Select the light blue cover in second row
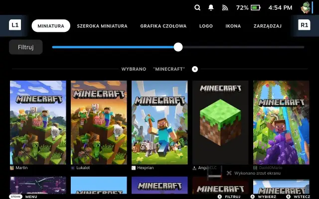Image resolution: width=319 pixels, height=199 pixels. [x=99, y=185]
